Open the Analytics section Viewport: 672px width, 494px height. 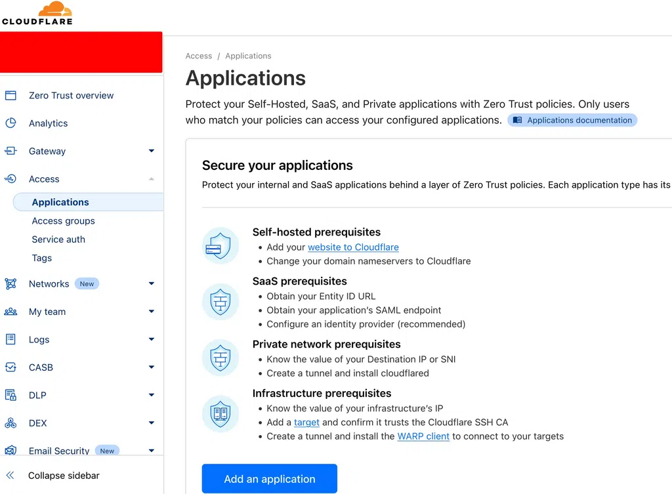[x=48, y=123]
